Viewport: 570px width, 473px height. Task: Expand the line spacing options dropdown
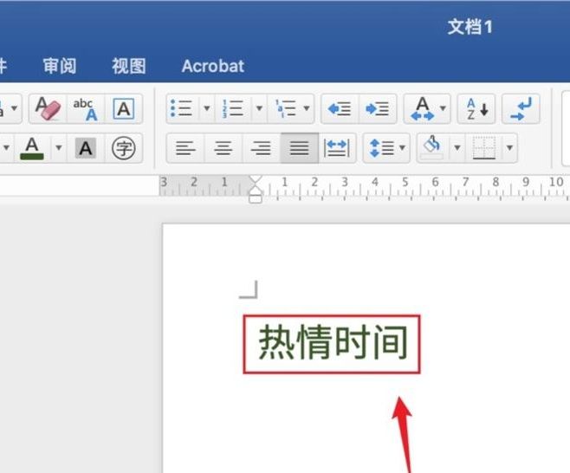point(403,148)
